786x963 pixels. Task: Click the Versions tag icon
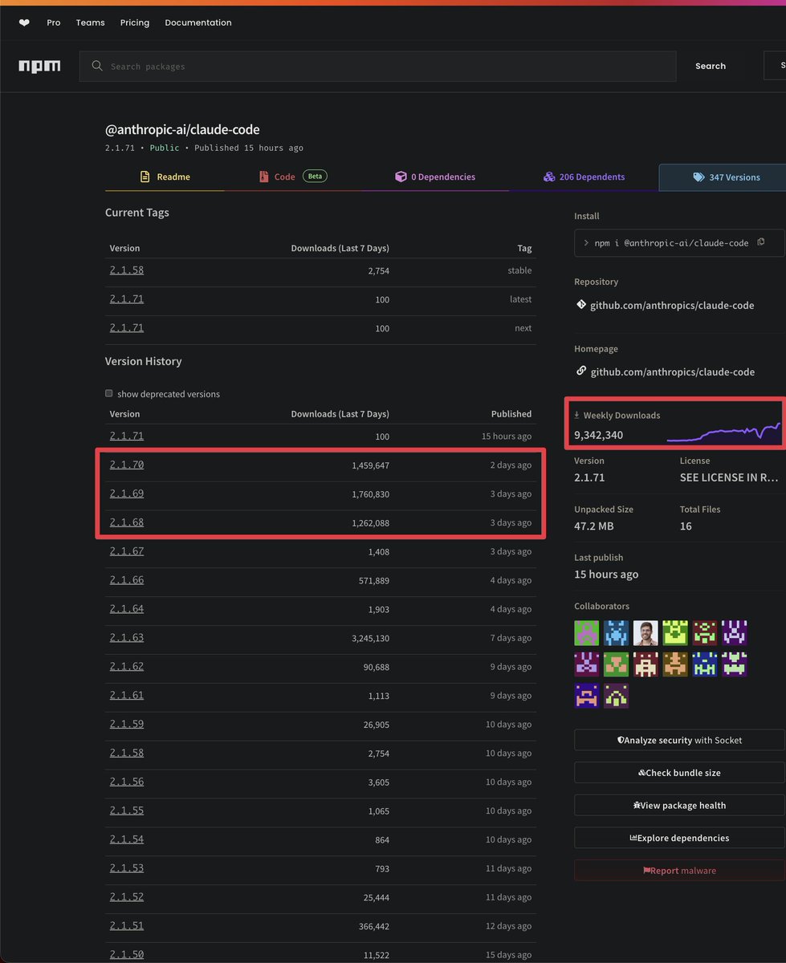click(698, 177)
